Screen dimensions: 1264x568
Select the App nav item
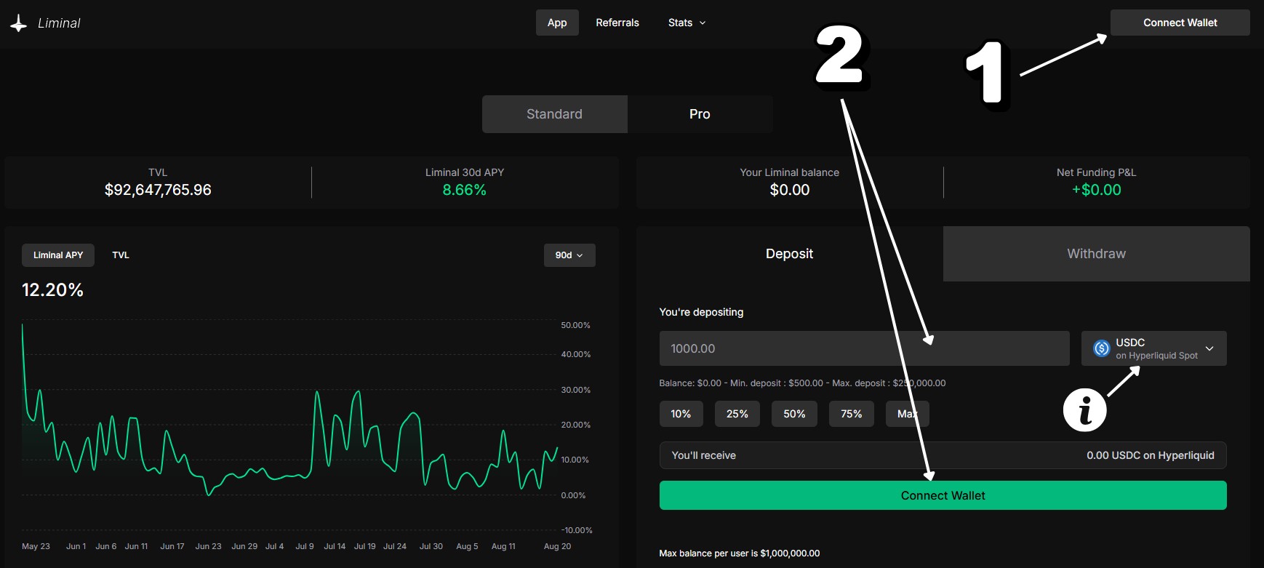(557, 23)
